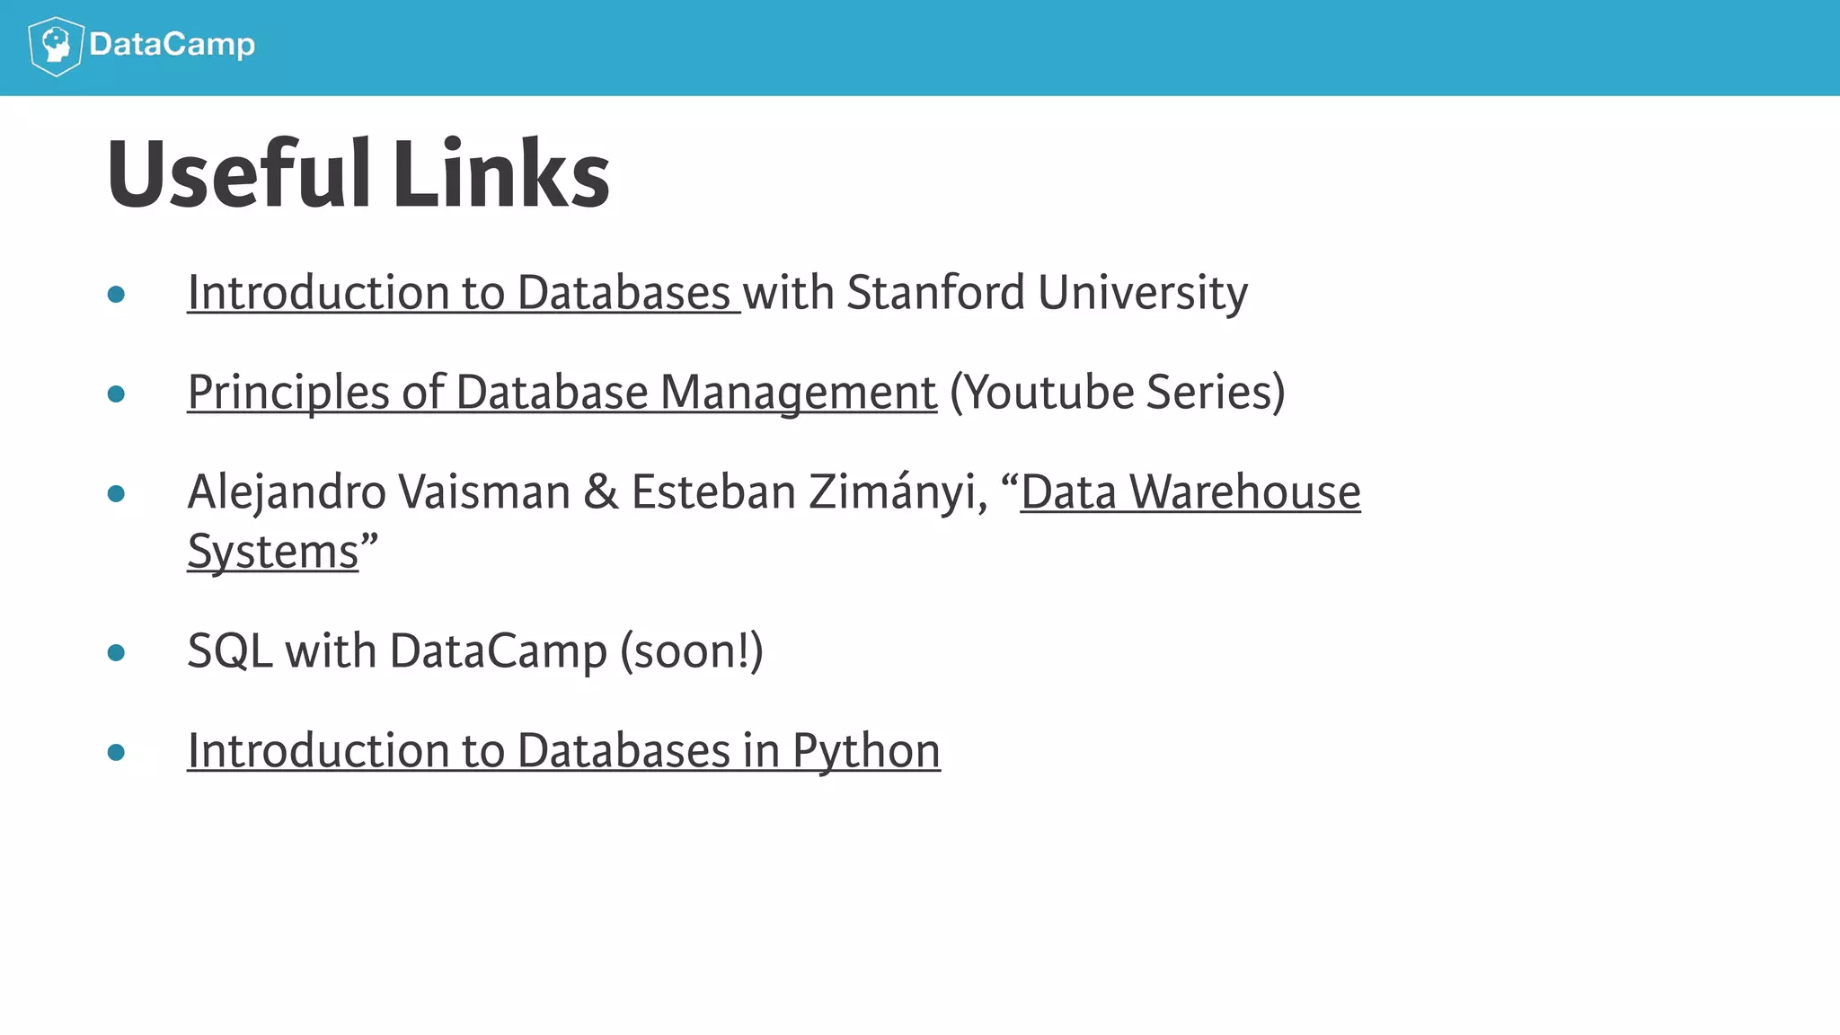
Task: Click bullet beside SQL with DataCamp
Action: point(116,652)
